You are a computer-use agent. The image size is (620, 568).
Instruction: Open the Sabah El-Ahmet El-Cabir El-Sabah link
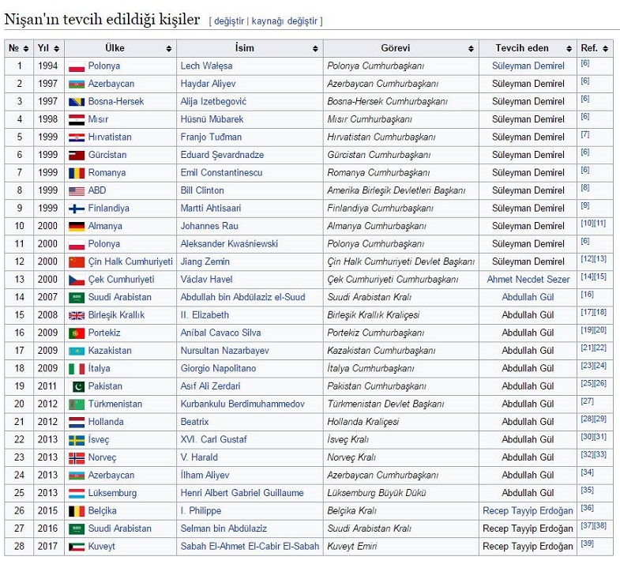(250, 547)
